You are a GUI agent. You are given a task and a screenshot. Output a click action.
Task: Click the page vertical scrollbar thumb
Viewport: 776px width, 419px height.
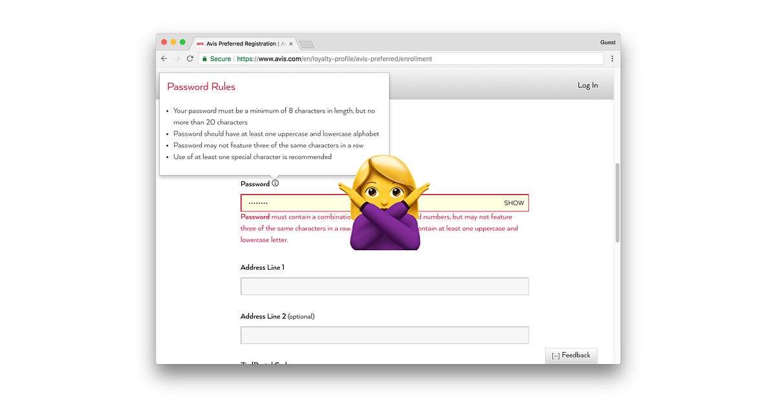[618, 202]
